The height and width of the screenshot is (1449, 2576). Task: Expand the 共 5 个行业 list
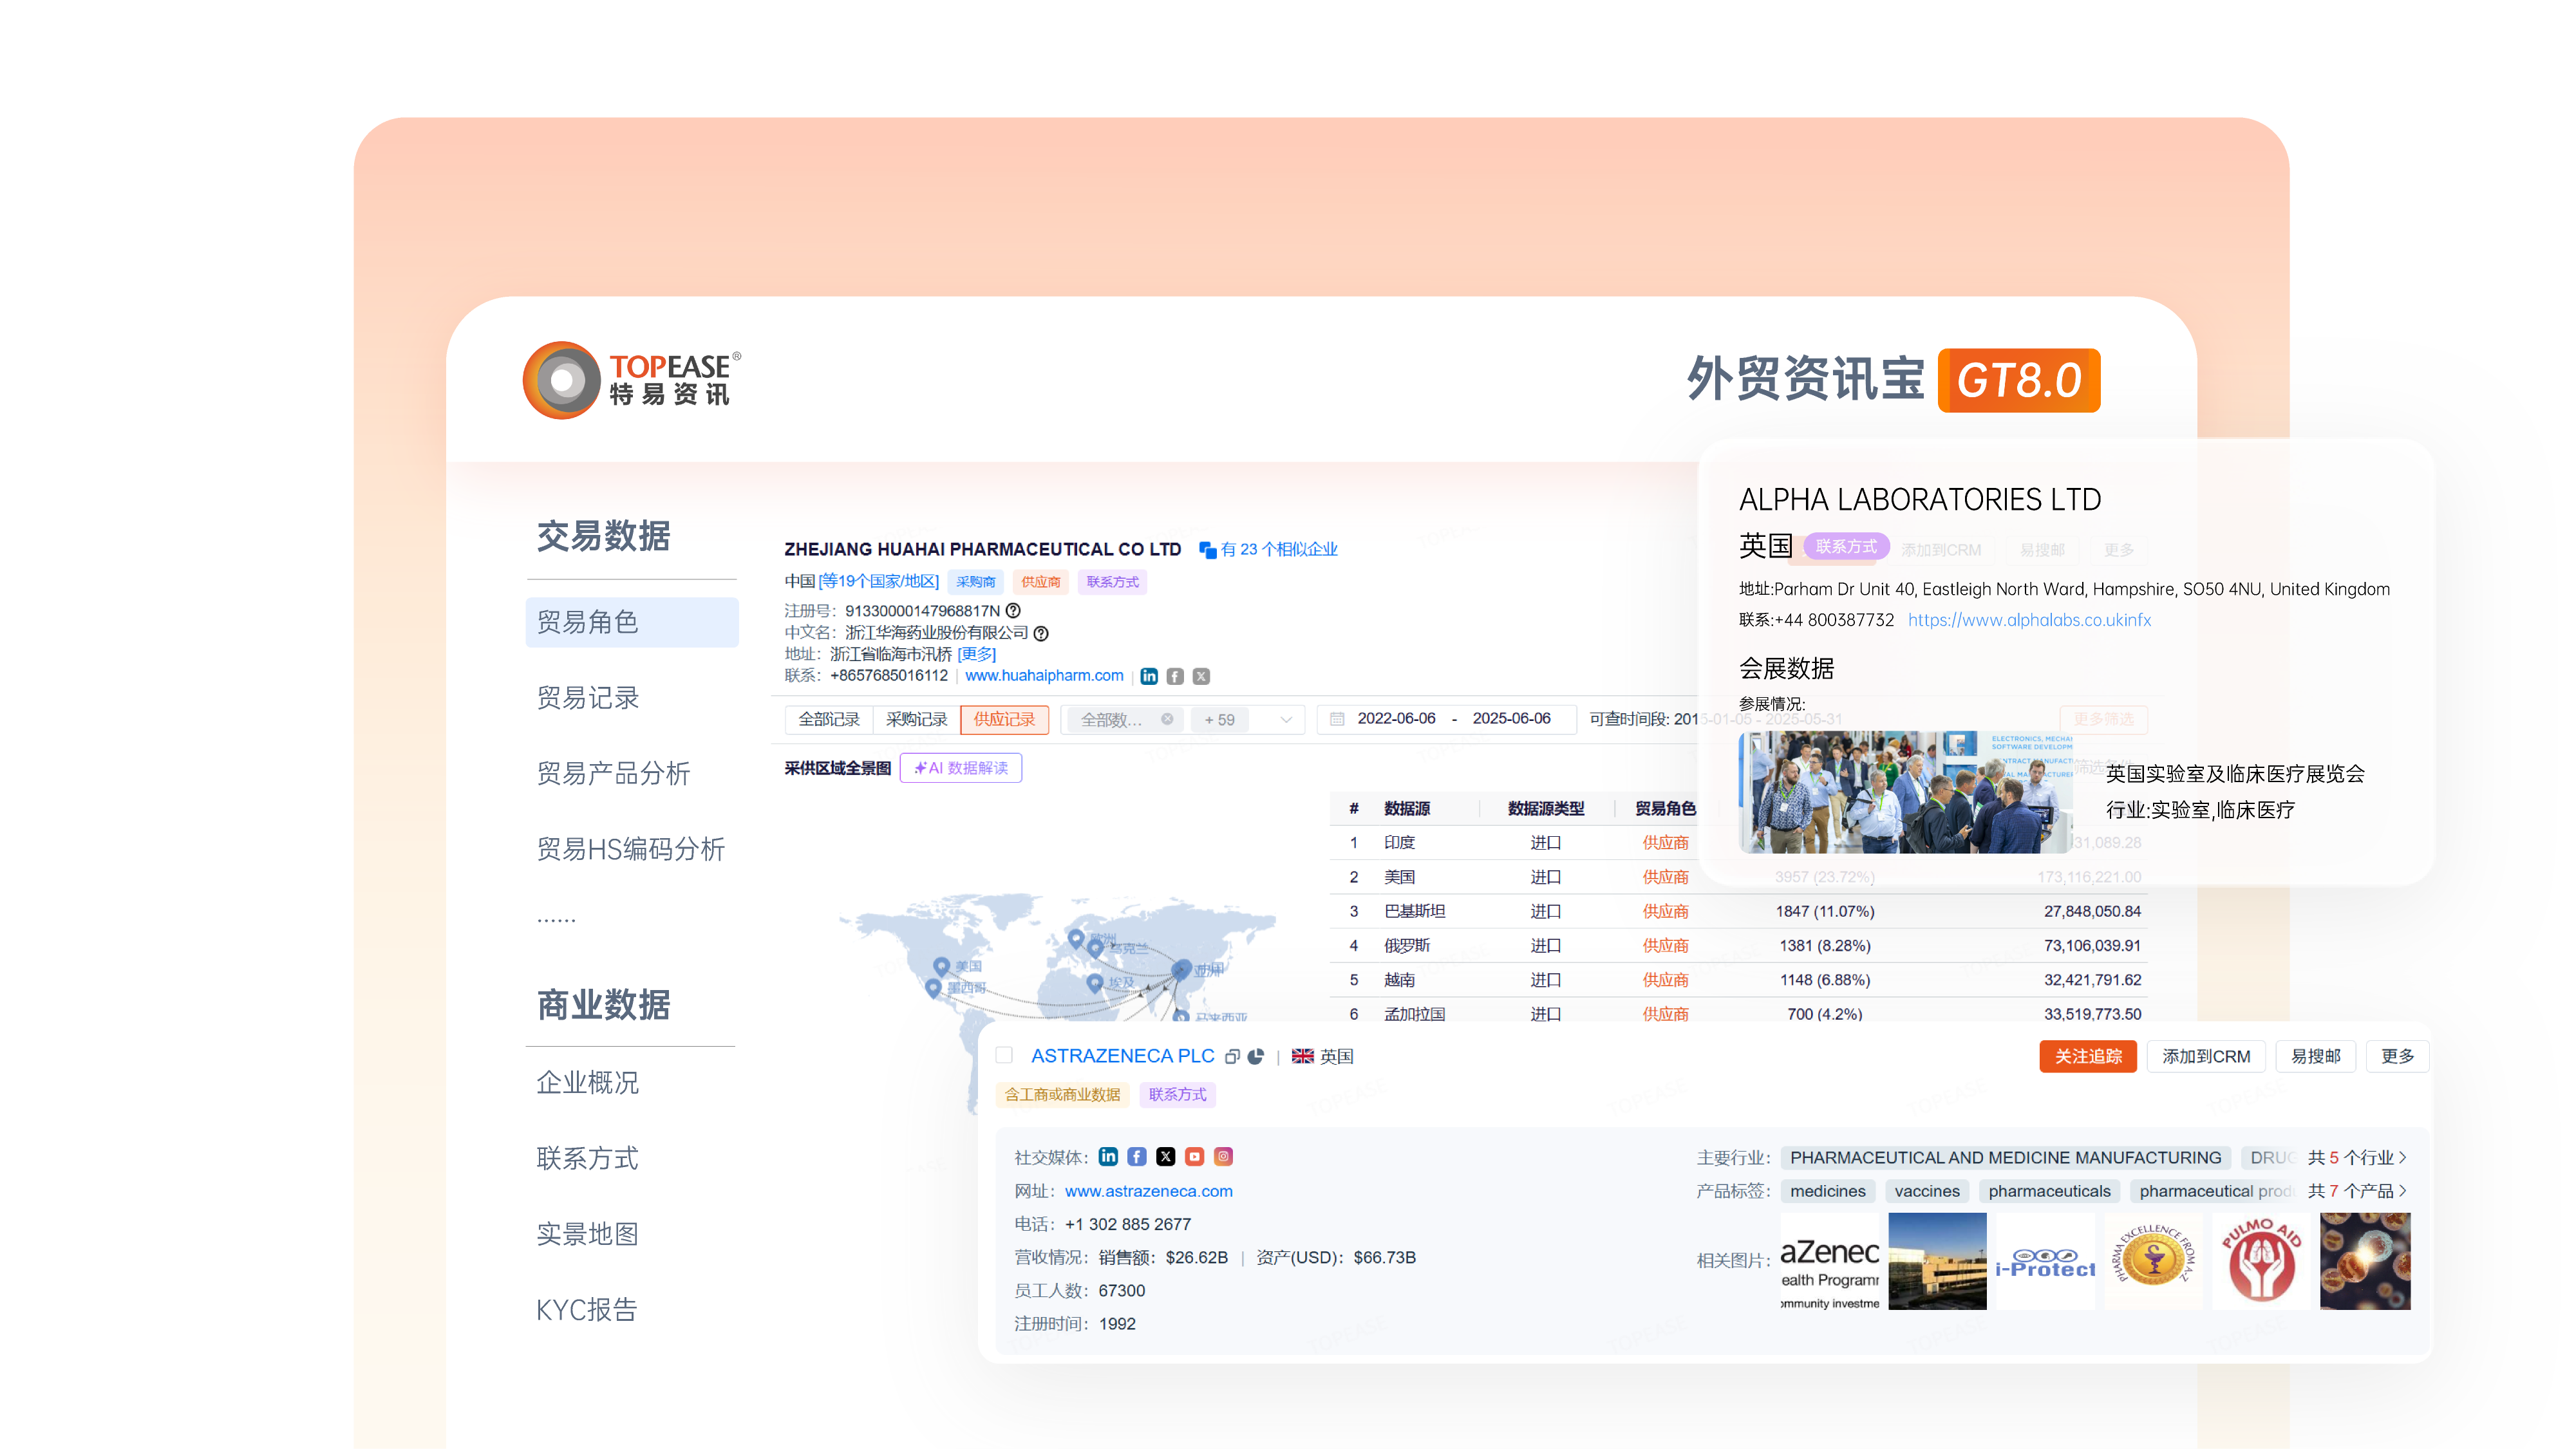click(2357, 1158)
